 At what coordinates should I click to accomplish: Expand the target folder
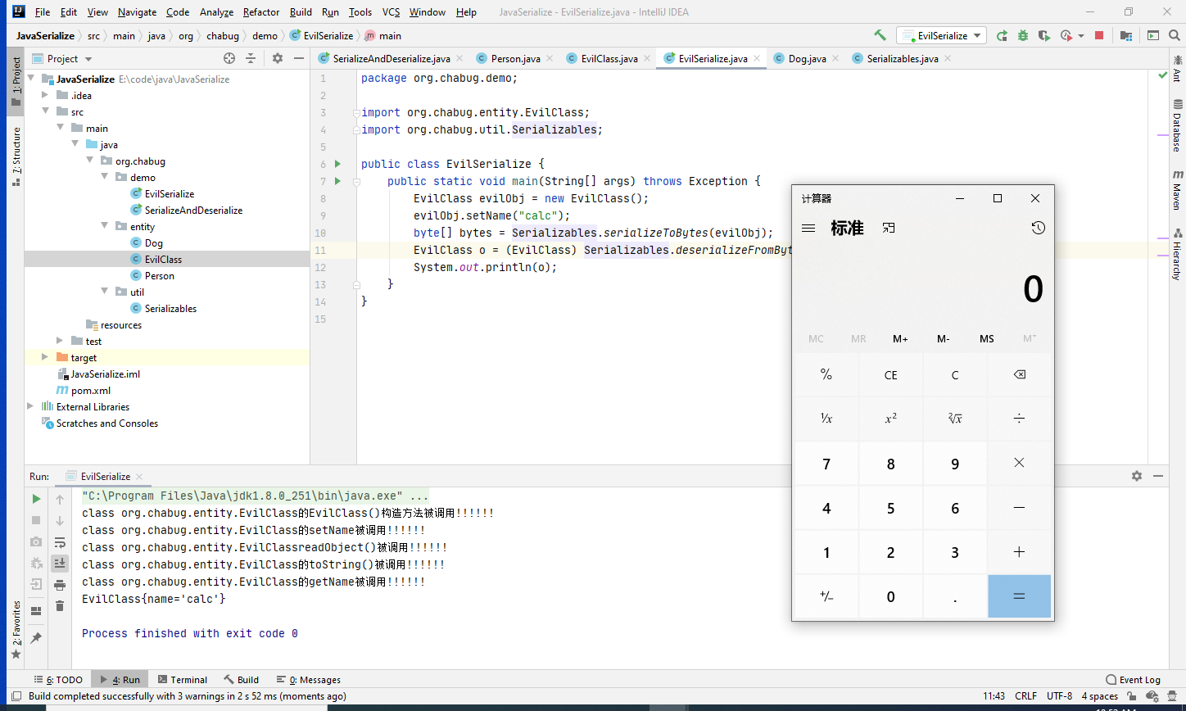coord(46,358)
